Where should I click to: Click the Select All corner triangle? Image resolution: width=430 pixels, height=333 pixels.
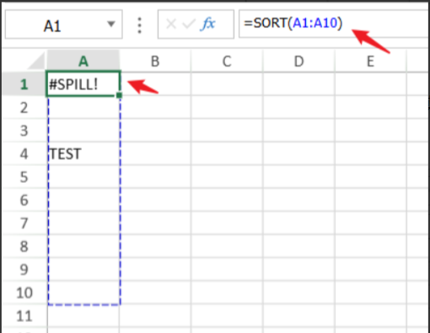(36, 61)
